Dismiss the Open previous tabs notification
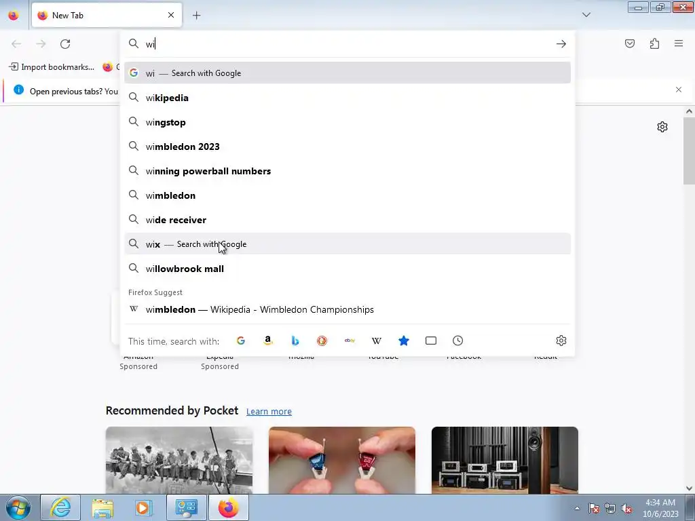The width and height of the screenshot is (695, 521). [x=679, y=90]
